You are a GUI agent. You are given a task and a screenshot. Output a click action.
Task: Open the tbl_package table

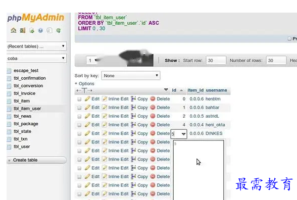pos(26,124)
